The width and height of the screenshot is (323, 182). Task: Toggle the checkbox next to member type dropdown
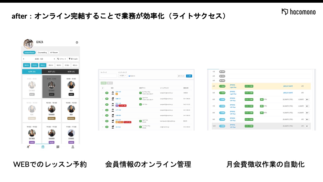tap(129, 76)
